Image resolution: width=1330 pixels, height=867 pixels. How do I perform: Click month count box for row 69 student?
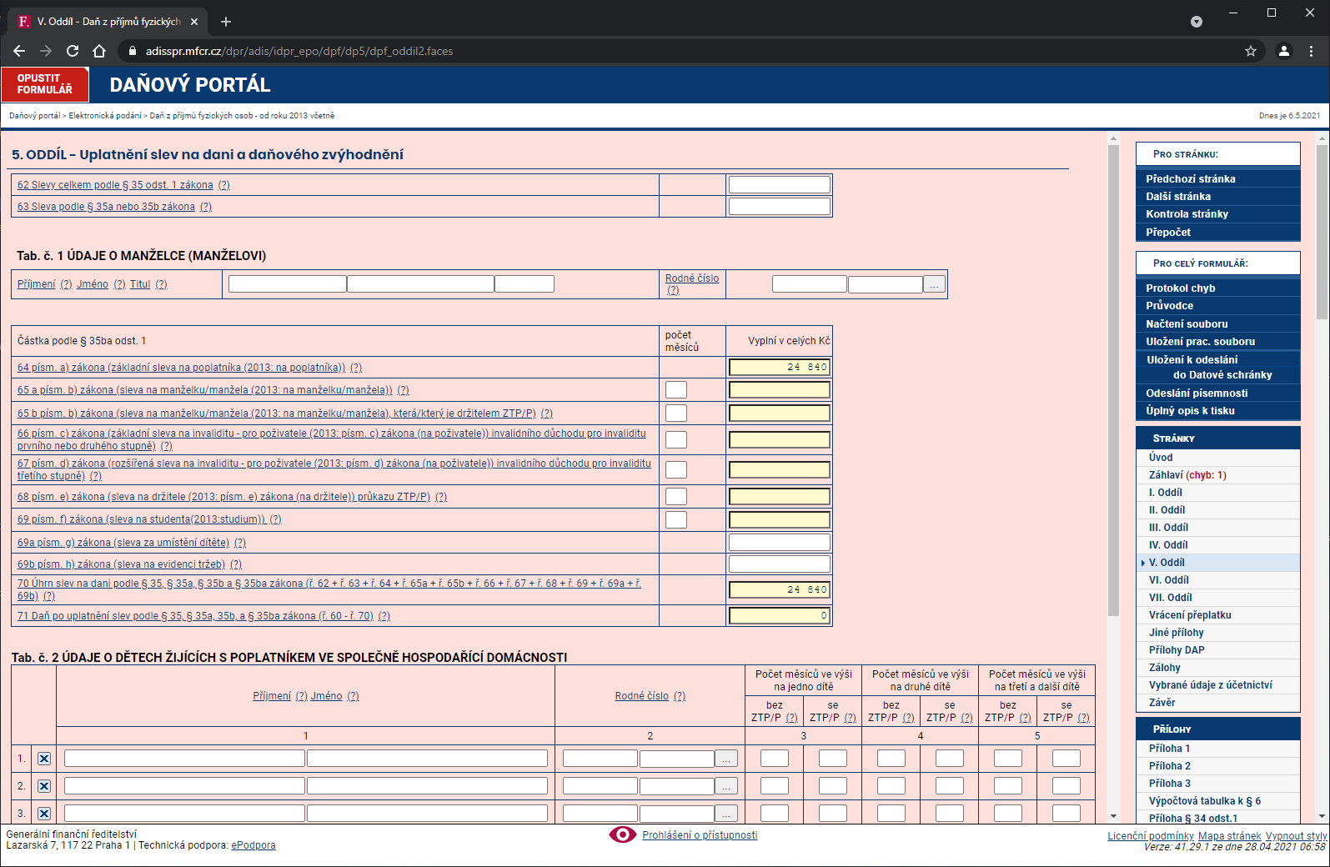point(676,519)
